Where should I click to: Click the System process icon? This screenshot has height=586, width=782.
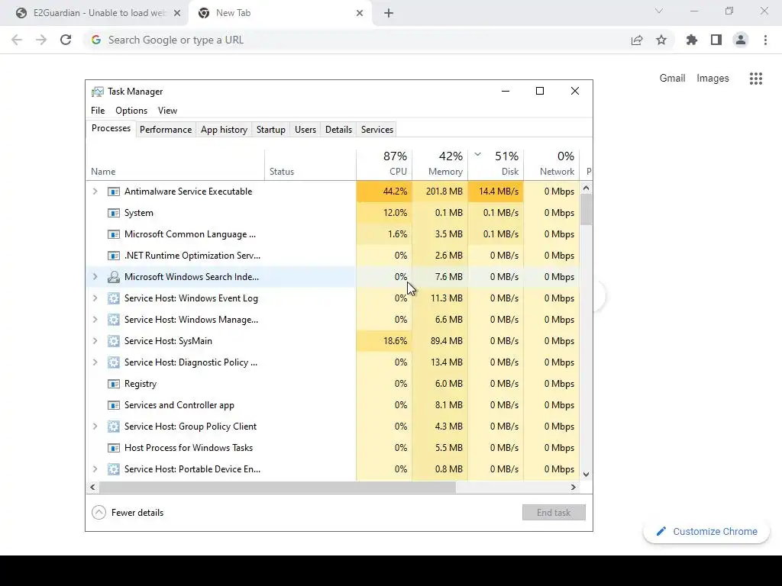[114, 213]
